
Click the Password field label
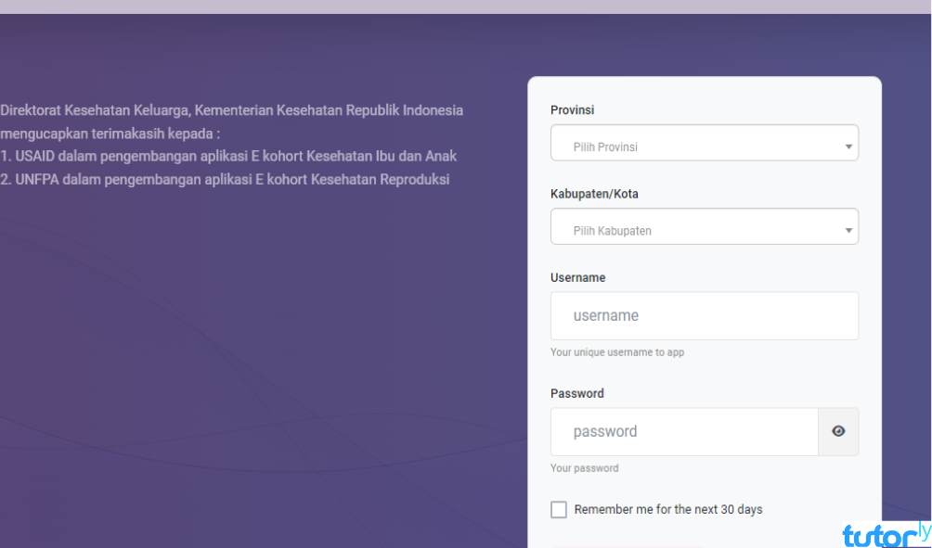point(577,393)
